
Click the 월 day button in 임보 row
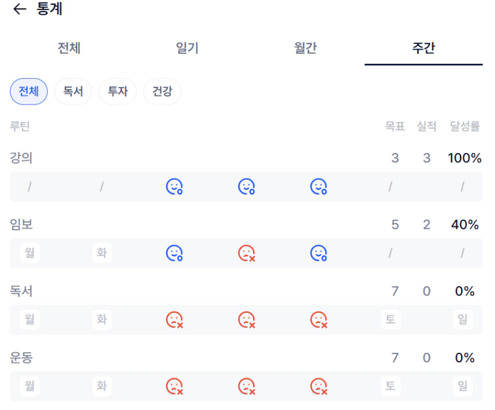pos(30,253)
